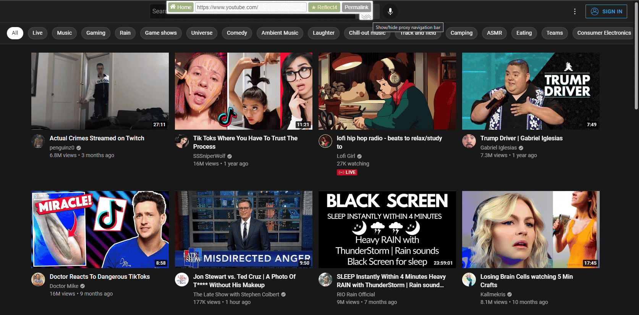This screenshot has width=639, height=315.
Task: Open title 'Tik Toks Where You Have To Trust The Process'
Action: pyautogui.click(x=245, y=142)
